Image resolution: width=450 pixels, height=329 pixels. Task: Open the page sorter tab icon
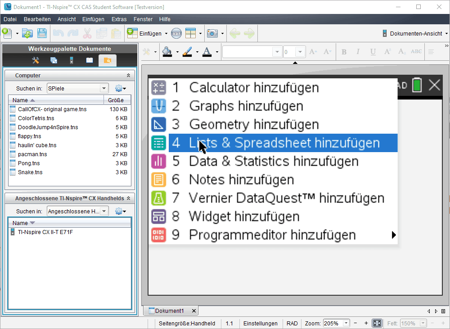click(x=54, y=60)
